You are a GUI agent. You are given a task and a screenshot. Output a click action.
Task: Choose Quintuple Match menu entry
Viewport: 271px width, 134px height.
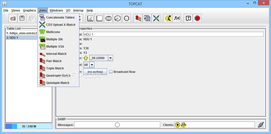pos(59,83)
